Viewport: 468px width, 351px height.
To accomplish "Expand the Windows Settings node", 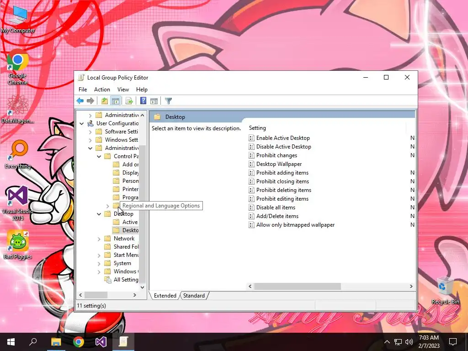I will [x=90, y=140].
